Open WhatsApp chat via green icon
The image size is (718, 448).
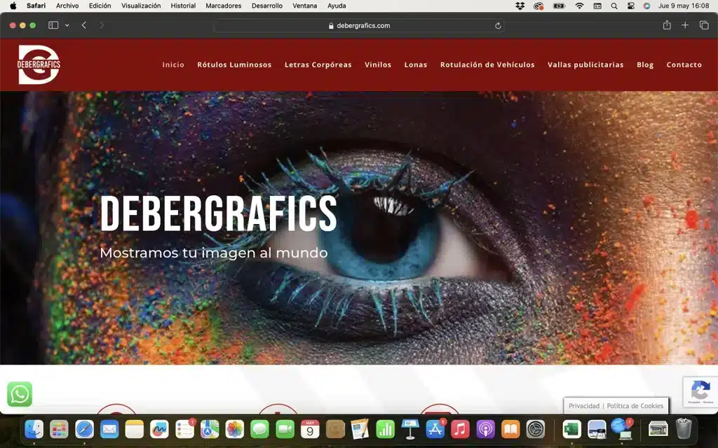click(x=20, y=394)
